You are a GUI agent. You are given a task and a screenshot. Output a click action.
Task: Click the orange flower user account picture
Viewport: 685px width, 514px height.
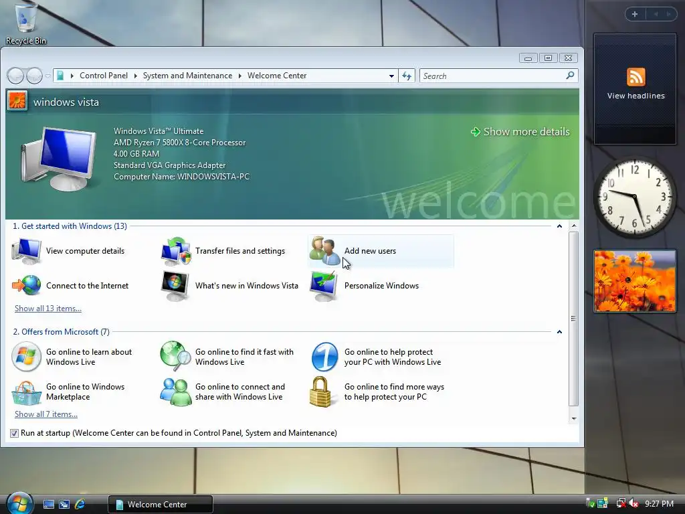pos(17,102)
